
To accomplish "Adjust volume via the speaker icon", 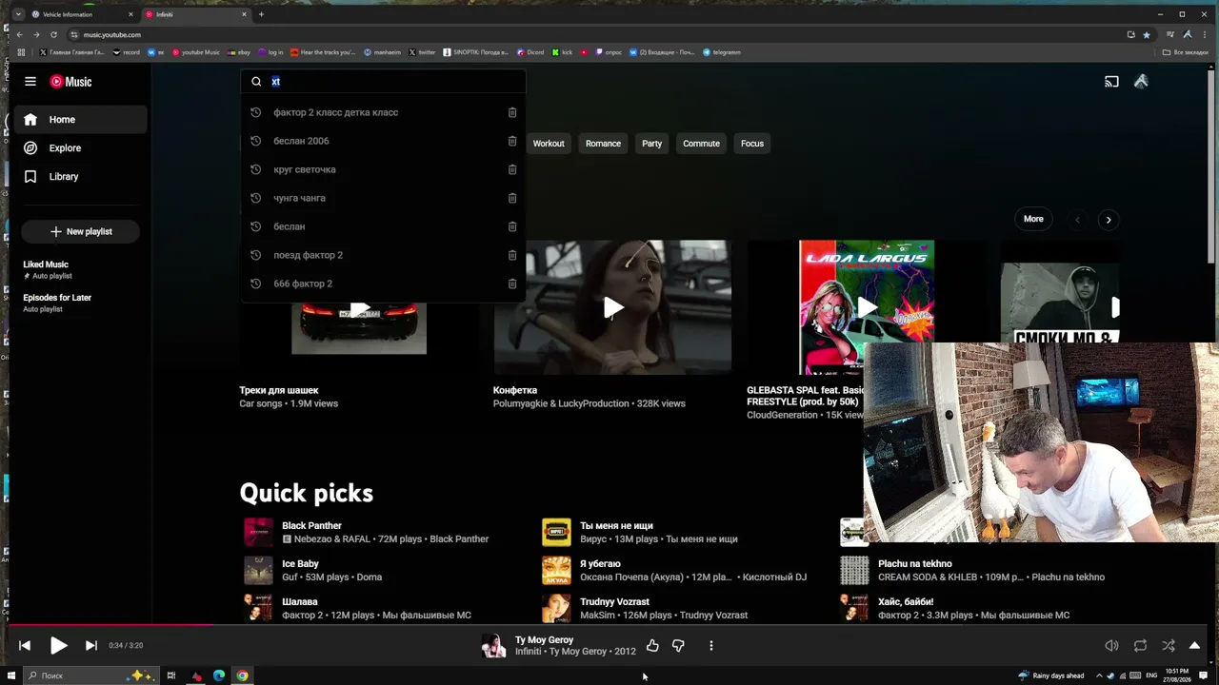I will (x=1111, y=646).
